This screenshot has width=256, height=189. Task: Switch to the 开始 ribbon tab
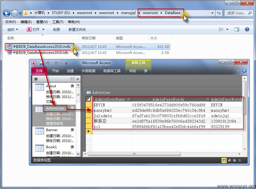point(55,71)
